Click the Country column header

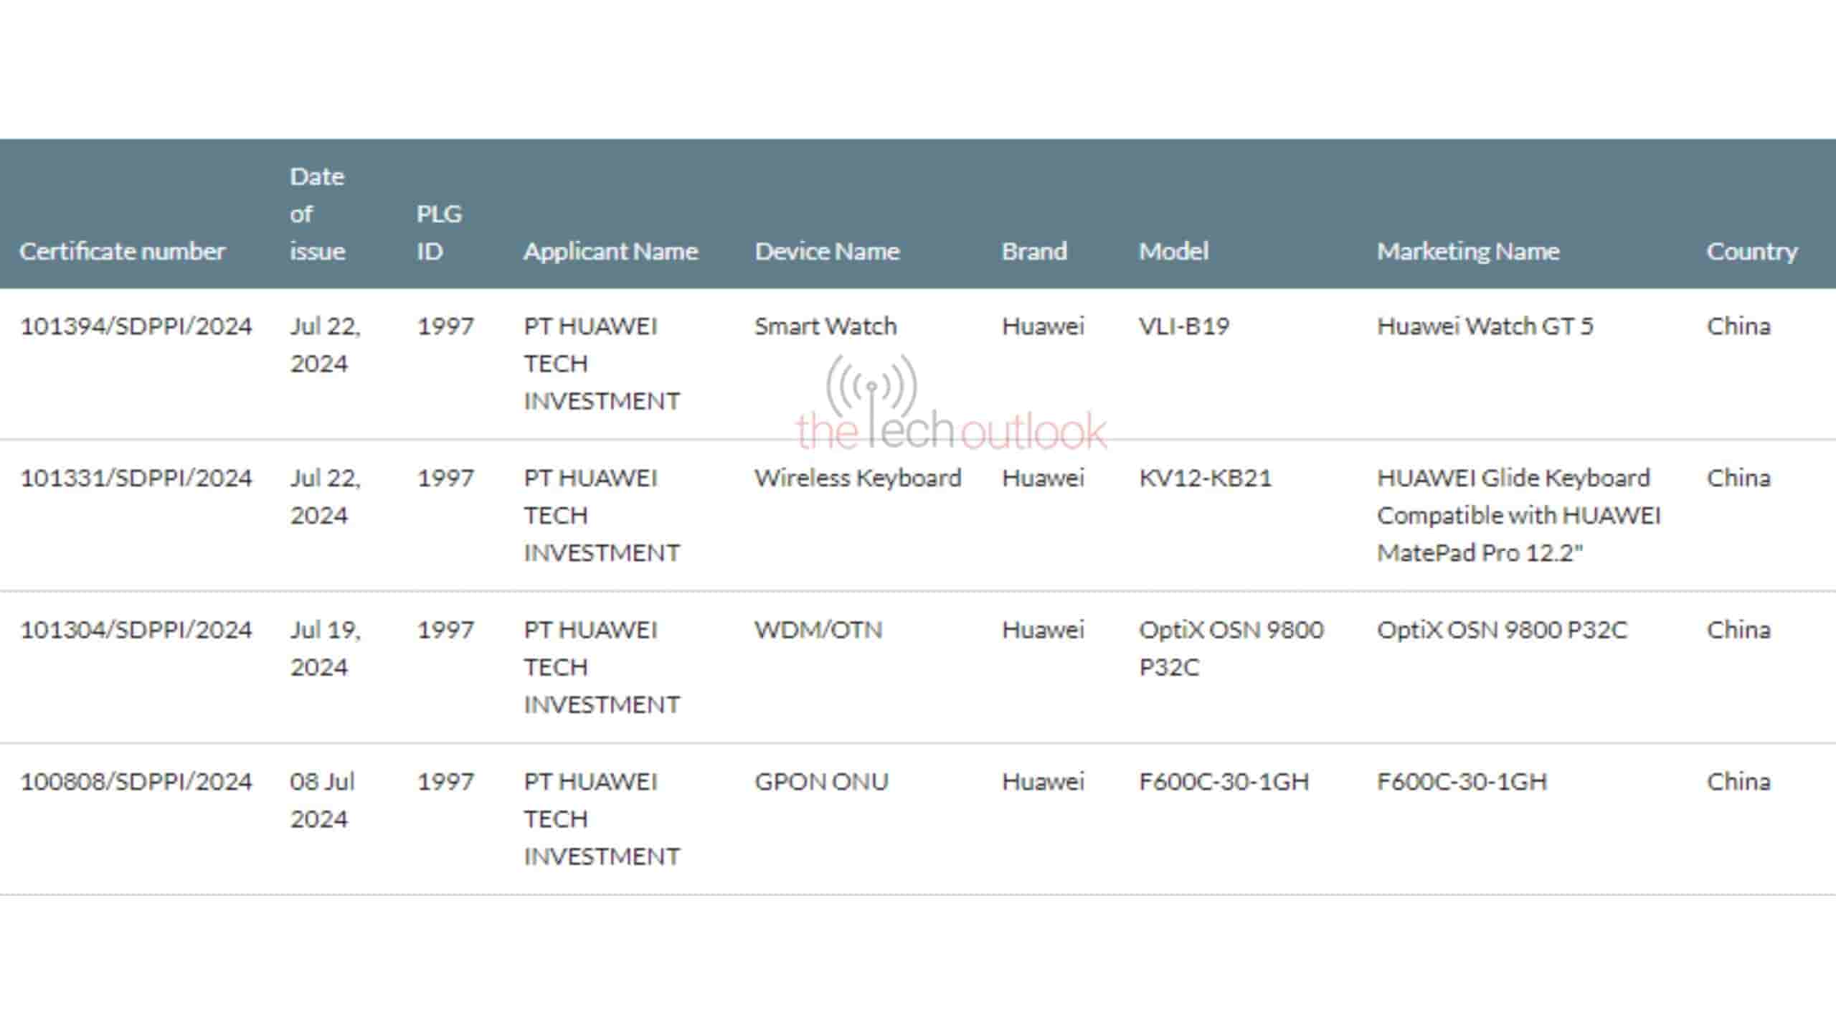pos(1751,251)
